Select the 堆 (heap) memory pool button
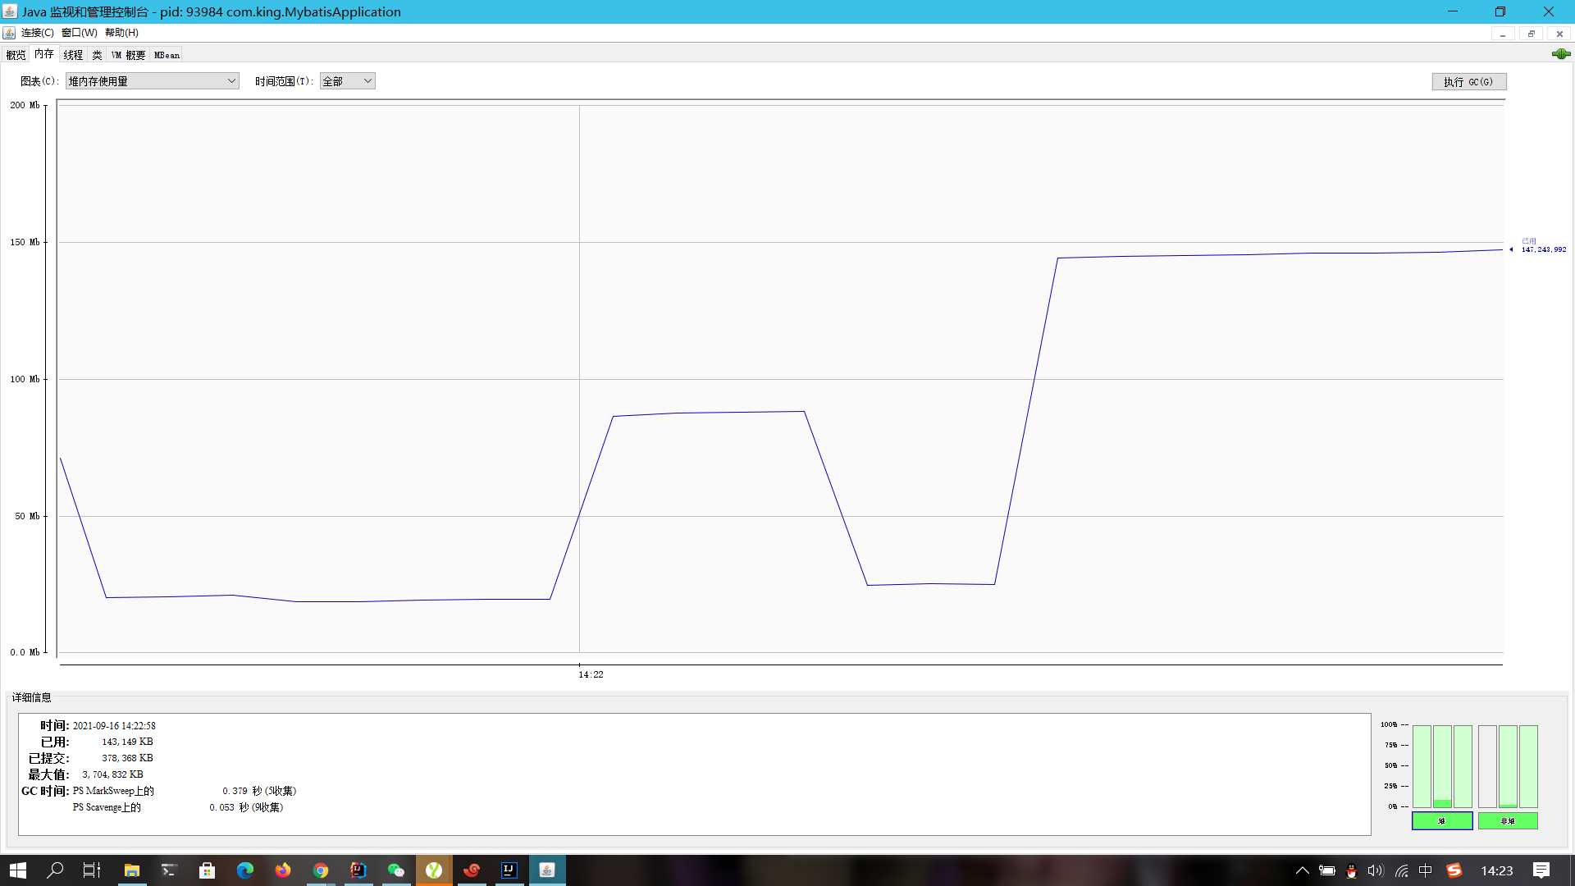The height and width of the screenshot is (886, 1575). (1441, 820)
